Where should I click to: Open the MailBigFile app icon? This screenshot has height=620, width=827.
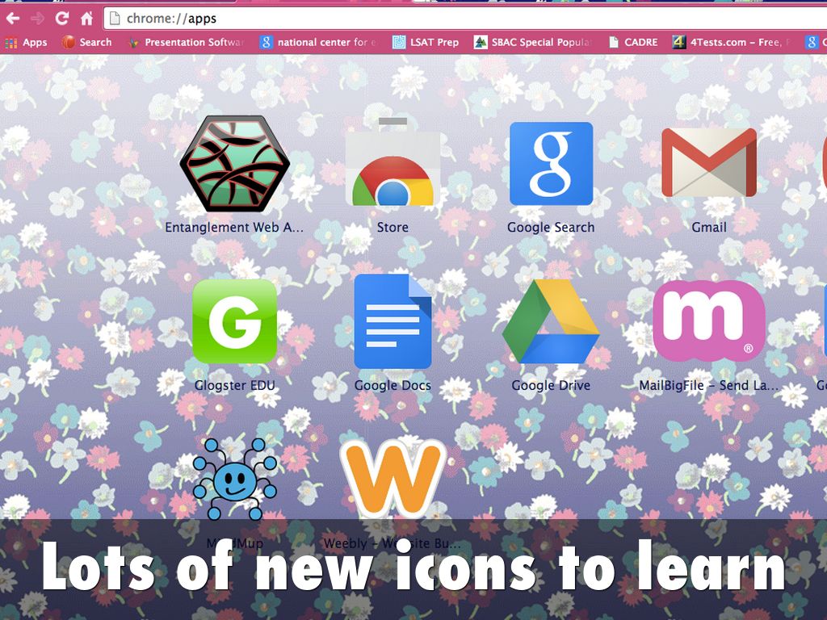click(708, 321)
